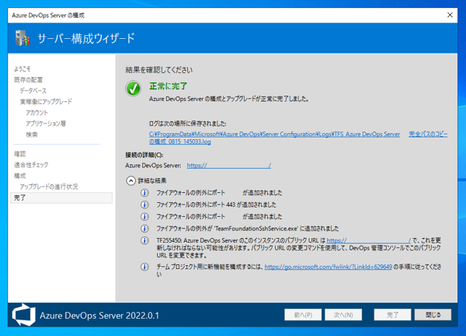466x336 pixels.
Task: Open the Azure DevOps Server https link
Action: click(x=229, y=166)
